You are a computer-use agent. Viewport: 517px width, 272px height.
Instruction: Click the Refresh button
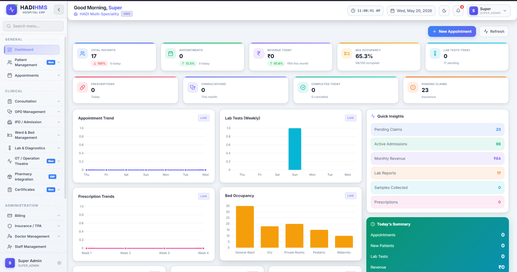(494, 31)
